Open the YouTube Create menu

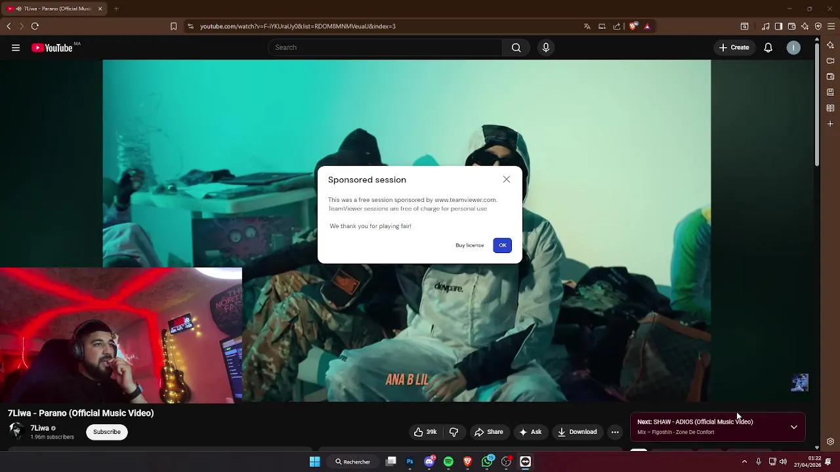point(734,47)
